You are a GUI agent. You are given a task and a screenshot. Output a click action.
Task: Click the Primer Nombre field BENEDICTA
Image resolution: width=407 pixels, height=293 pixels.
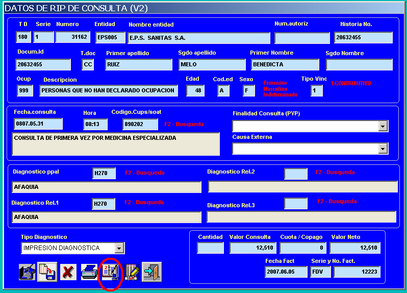tap(285, 65)
